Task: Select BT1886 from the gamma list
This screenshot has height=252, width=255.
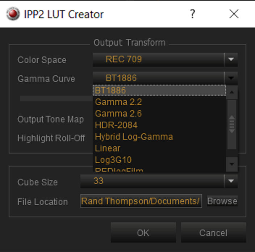Action: tap(159, 90)
